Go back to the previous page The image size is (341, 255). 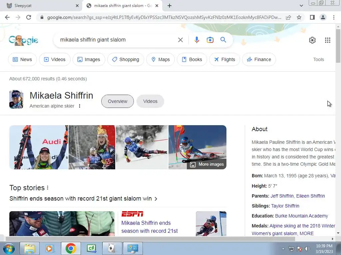(7, 17)
